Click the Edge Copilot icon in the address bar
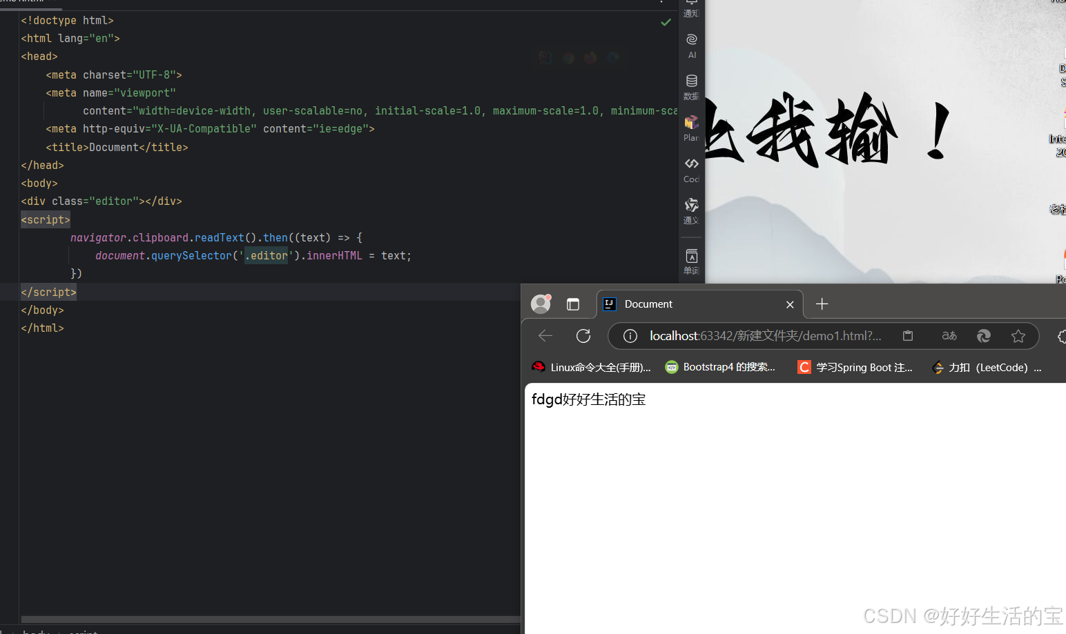This screenshot has width=1066, height=634. 984,336
